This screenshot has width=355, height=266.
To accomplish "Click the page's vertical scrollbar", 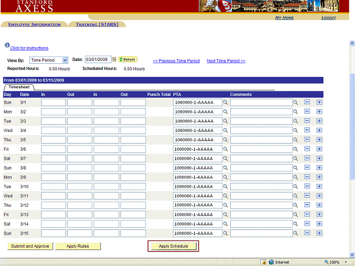I will coord(352,127).
